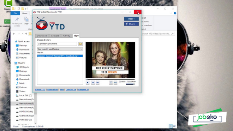Open recent locations dropdown in Explorer
This screenshot has width=233, height=131.
point(23,34)
